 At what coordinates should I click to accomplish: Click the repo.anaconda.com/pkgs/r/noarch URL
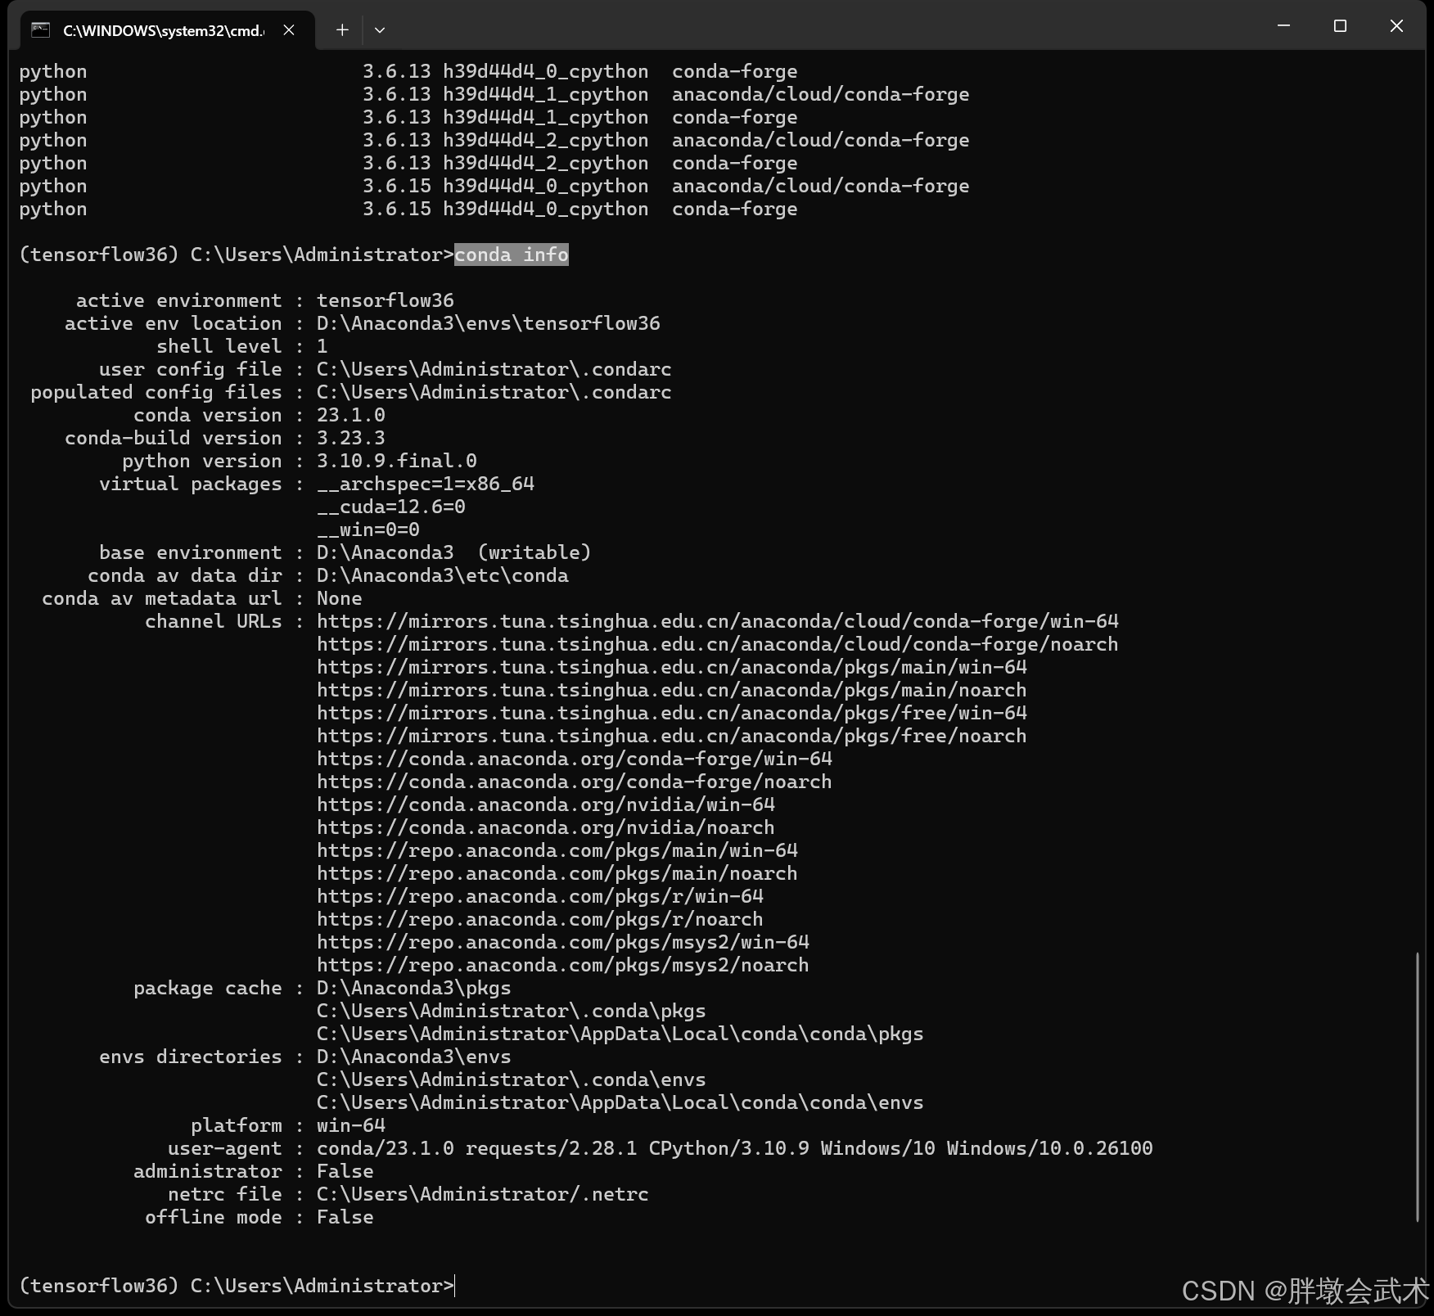pyautogui.click(x=540, y=919)
